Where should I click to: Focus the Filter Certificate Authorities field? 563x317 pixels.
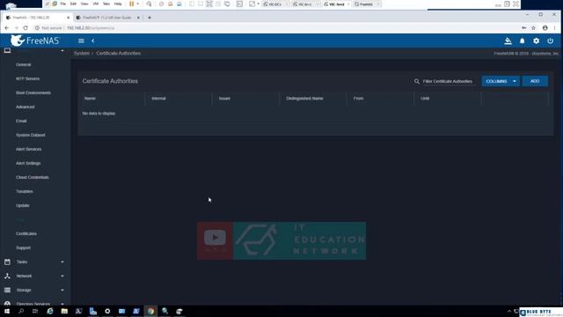(x=450, y=81)
